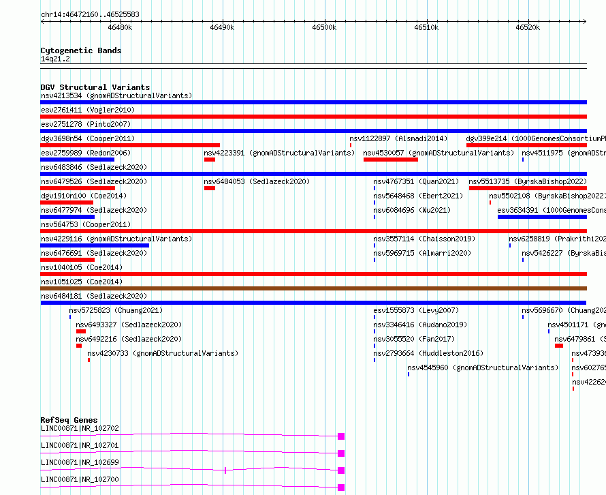Image resolution: width=606 pixels, height=495 pixels.
Task: Click the 46520k ruler position label
Action: 528,27
